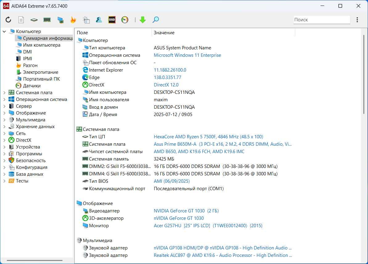Open the nVIDIA GP108 HDMI/DP audio link
Image resolution: width=368 pixels, height=264 pixels.
[223, 248]
